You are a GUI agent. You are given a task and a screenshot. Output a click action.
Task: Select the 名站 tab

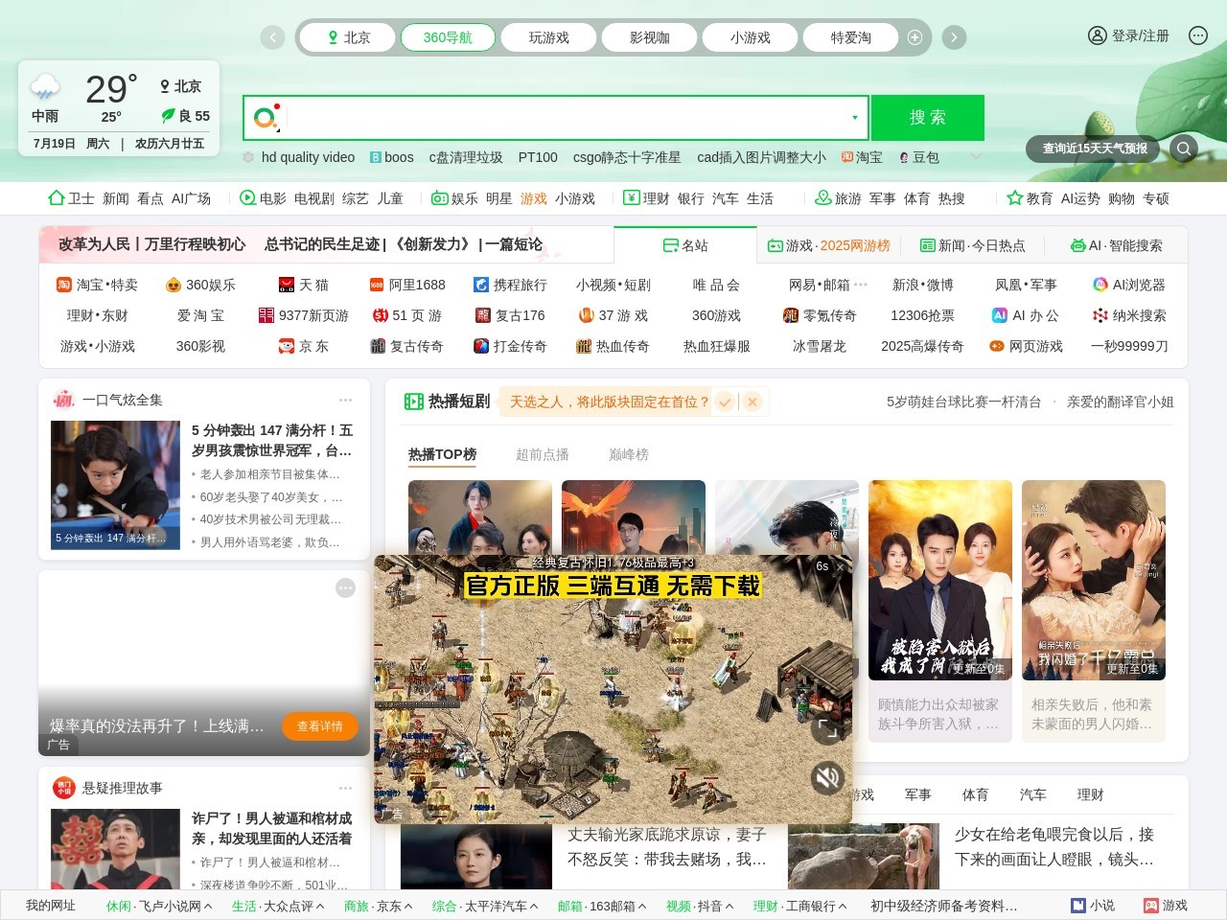point(685,245)
